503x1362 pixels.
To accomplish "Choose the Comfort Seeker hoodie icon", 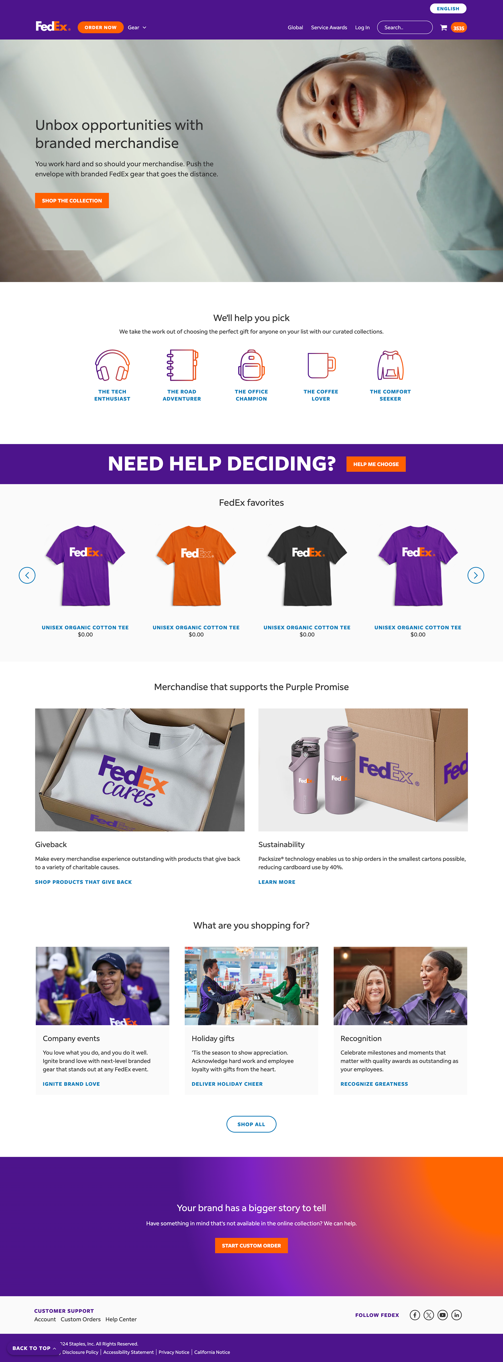I will (390, 365).
